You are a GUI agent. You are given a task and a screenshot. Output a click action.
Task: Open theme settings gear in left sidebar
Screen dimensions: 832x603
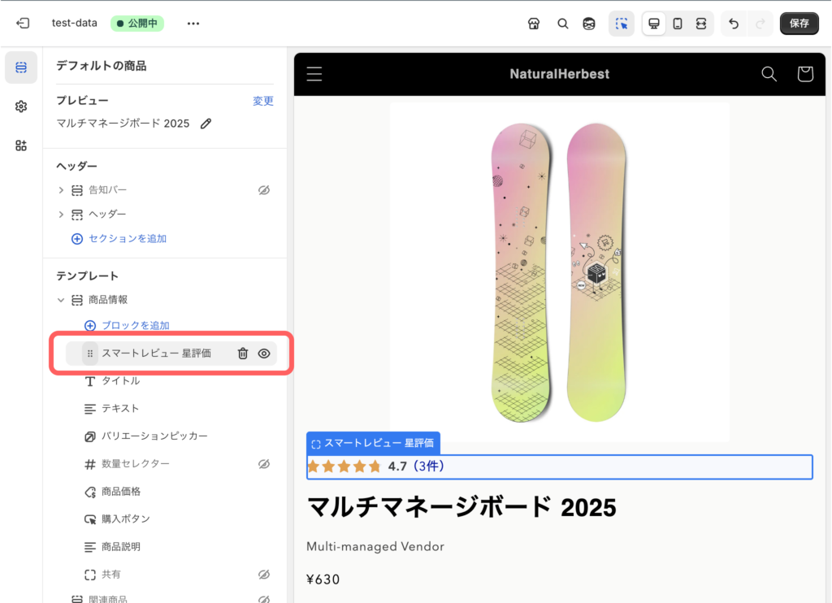pos(21,106)
